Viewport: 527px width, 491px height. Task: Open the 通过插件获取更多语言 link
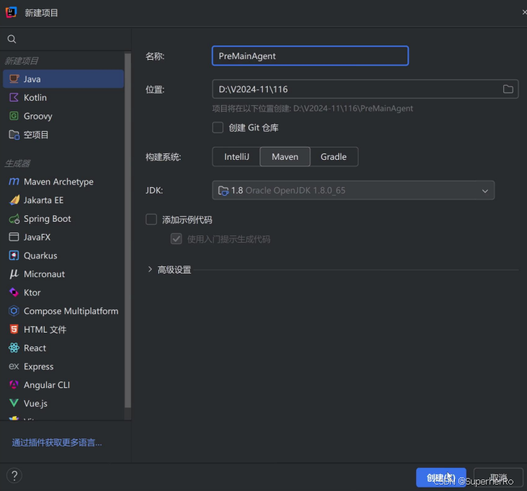57,442
